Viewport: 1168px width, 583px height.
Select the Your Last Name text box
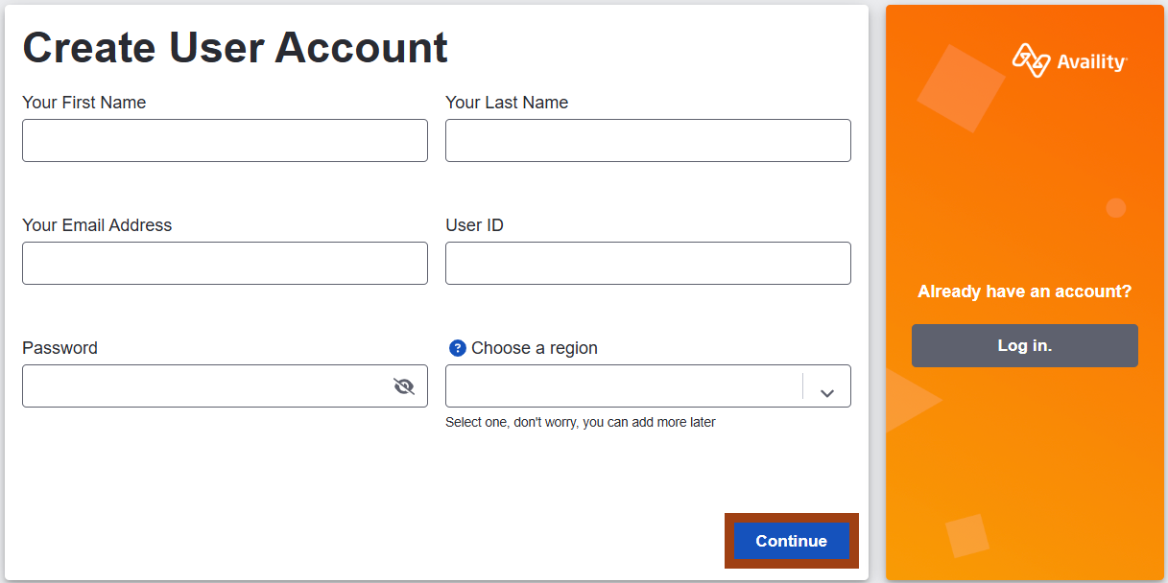(x=648, y=140)
